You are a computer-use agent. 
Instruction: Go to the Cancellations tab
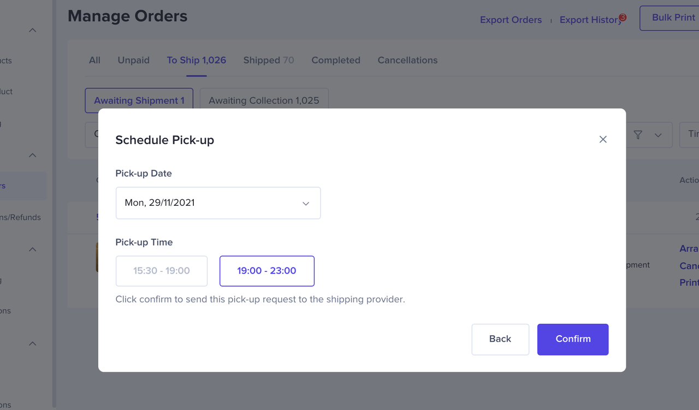[x=407, y=60]
